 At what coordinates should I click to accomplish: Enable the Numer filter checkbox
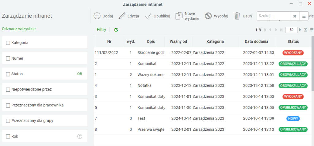click(x=8, y=59)
